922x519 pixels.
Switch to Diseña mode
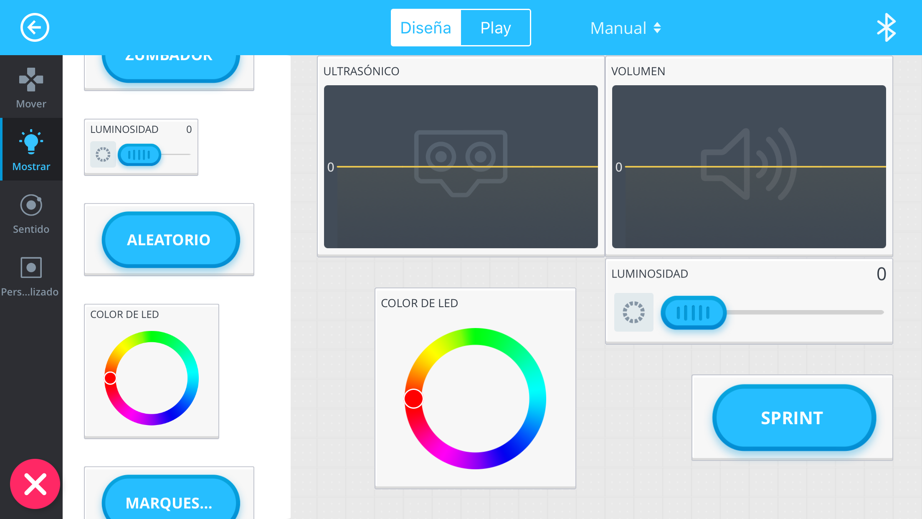tap(426, 28)
